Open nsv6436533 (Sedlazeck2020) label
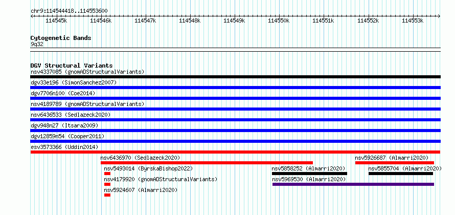The width and height of the screenshot is (455, 215). click(x=71, y=115)
